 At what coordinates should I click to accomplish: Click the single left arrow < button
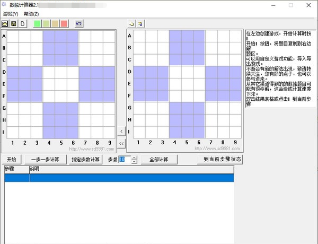coord(121,131)
